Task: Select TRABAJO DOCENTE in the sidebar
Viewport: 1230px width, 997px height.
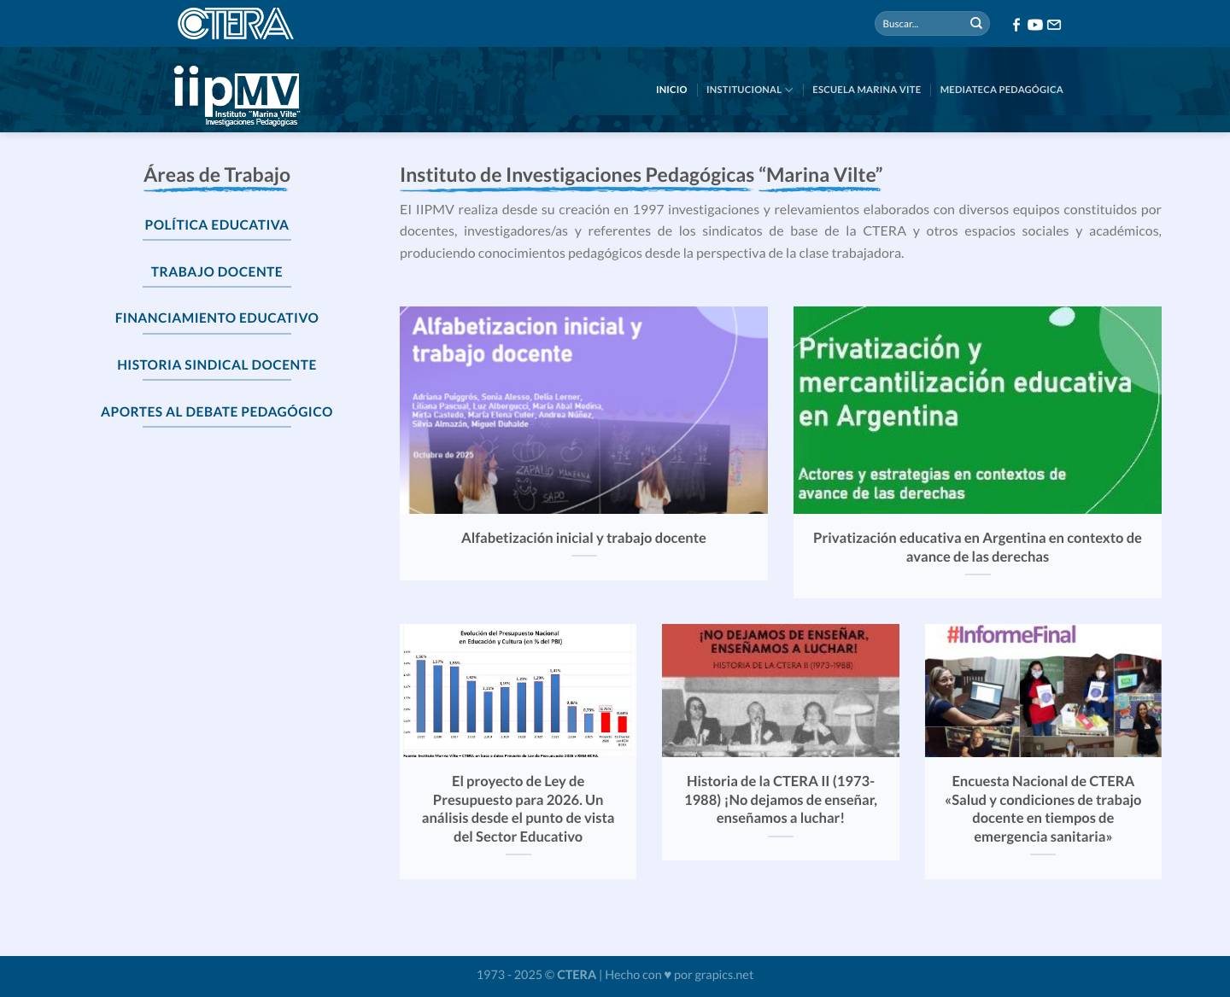Action: 216,271
